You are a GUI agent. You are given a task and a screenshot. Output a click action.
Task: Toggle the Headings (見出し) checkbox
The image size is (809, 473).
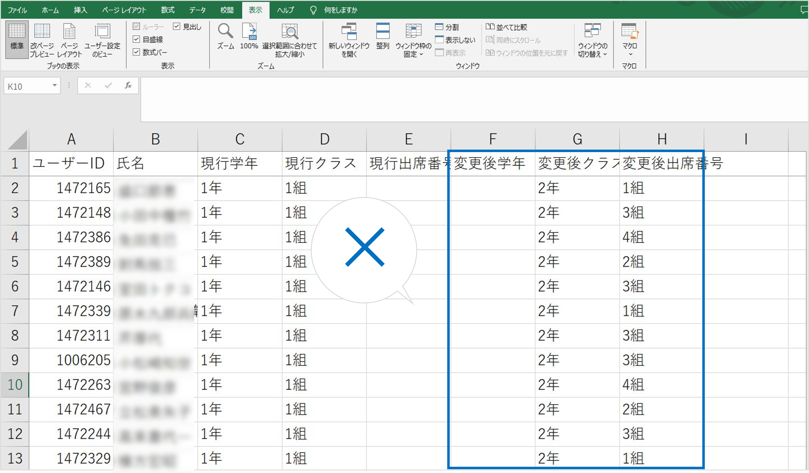[177, 27]
